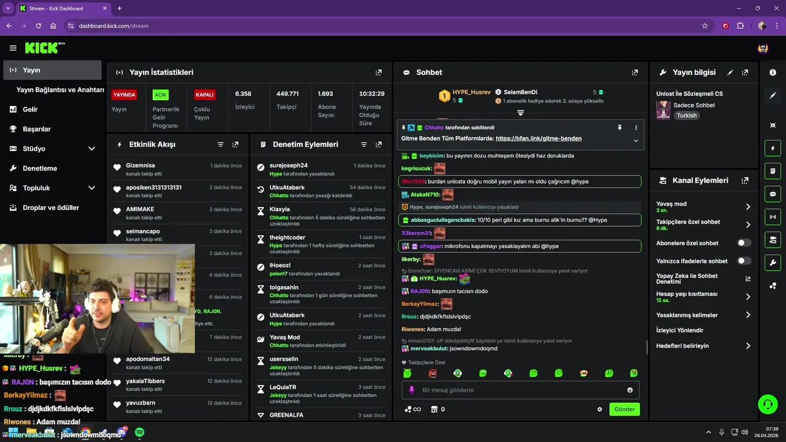Open Hesap yaşı kısıtlaması chevron
786x442 pixels.
point(748,297)
